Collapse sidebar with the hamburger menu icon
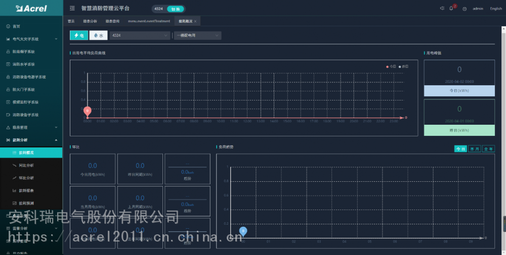The width and height of the screenshot is (506, 255). [x=72, y=9]
